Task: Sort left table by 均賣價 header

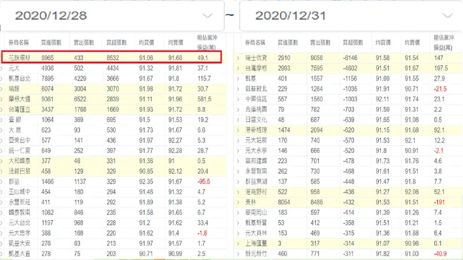Action: pyautogui.click(x=175, y=42)
